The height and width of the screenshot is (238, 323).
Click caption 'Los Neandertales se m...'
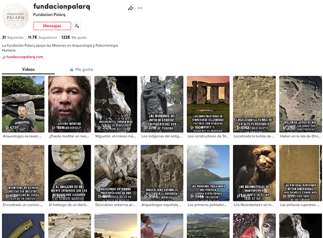[x=254, y=205]
